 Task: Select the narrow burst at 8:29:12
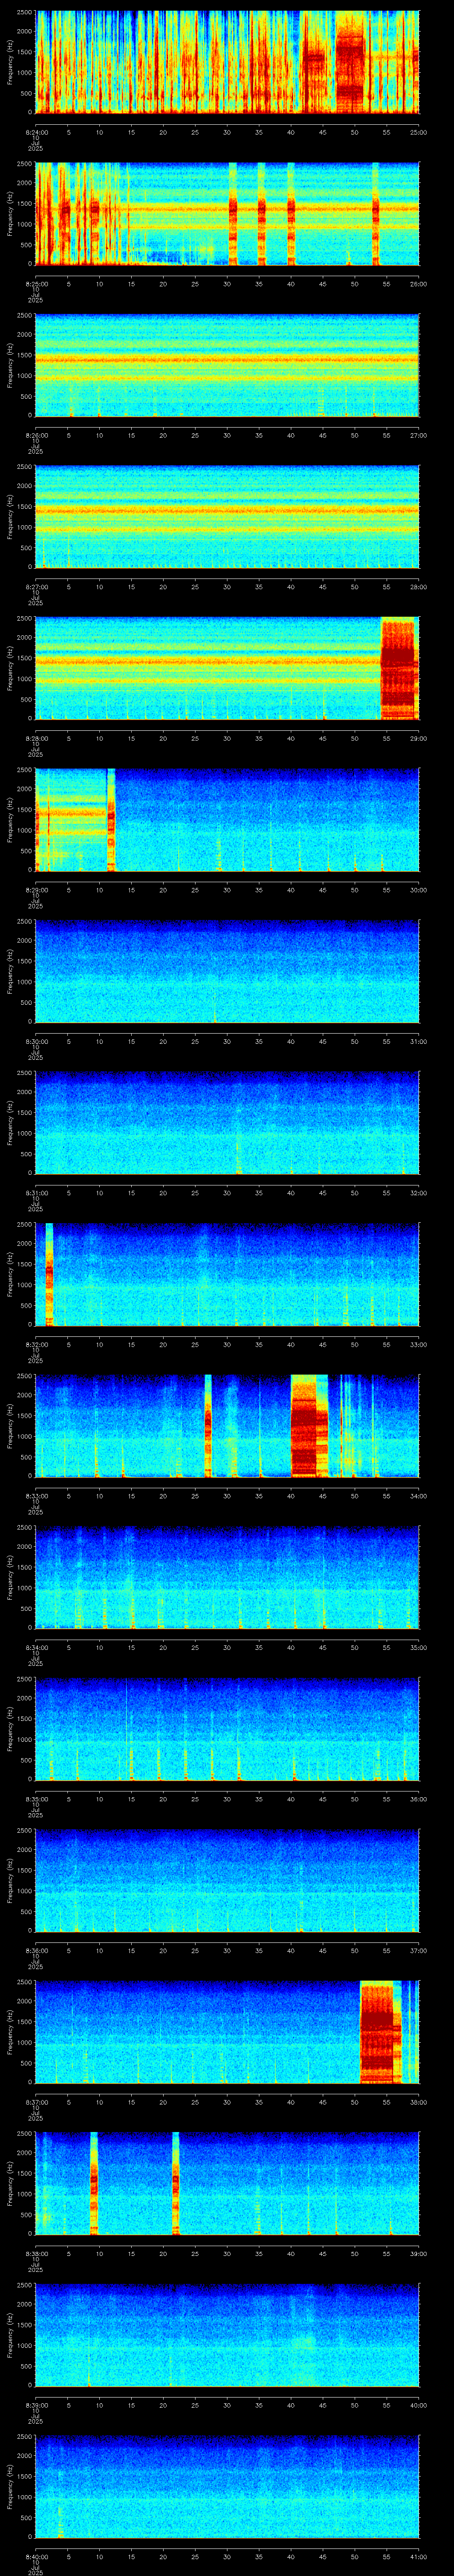click(x=111, y=820)
